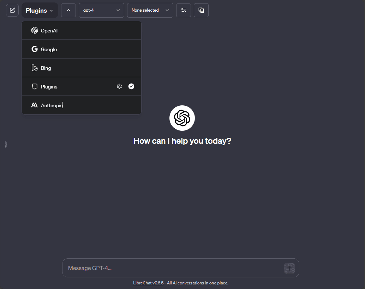365x289 pixels.
Task: Toggle the sidebar handle on left edge
Action: [6, 144]
